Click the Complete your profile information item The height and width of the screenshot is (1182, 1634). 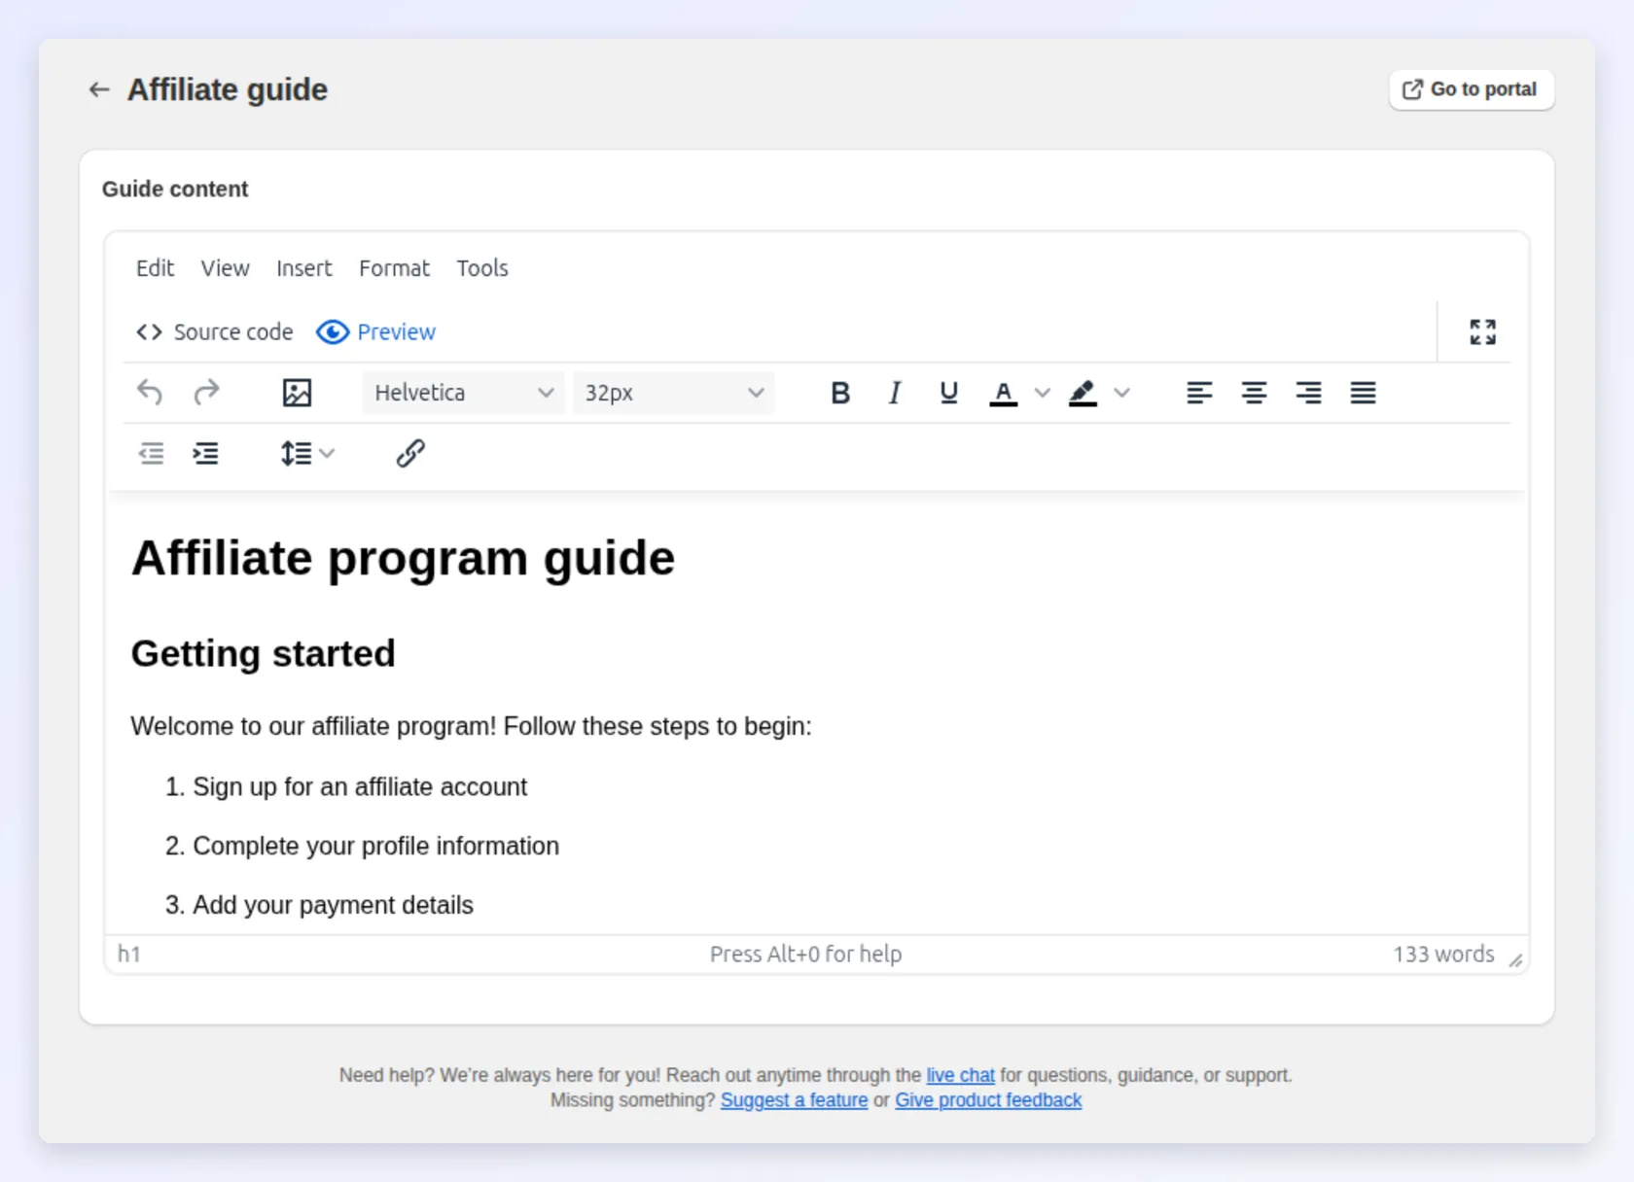point(375,846)
